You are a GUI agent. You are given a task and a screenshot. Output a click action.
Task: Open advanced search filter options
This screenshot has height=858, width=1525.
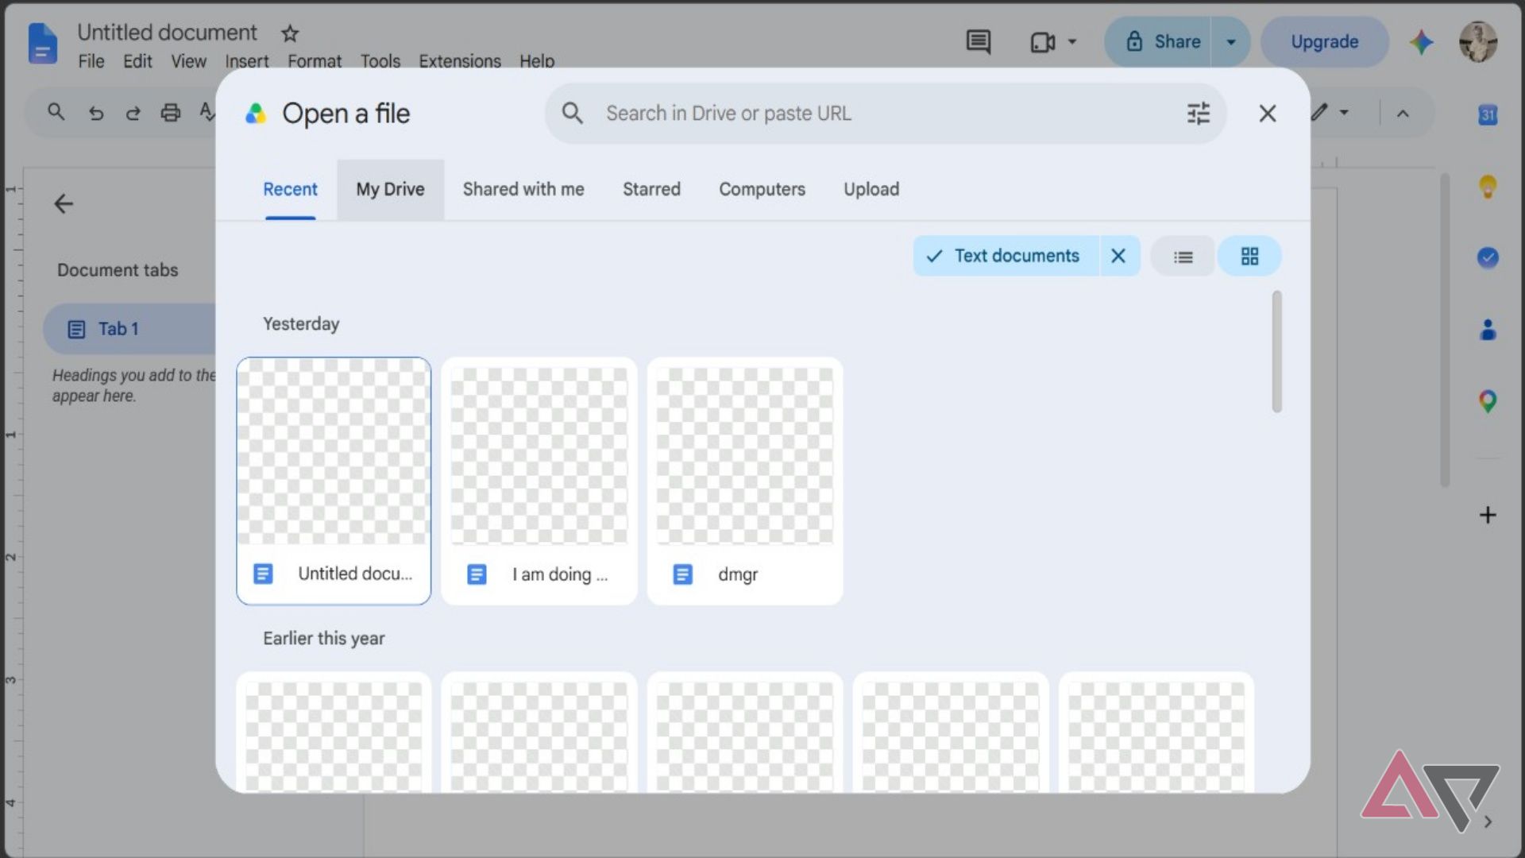click(1199, 114)
